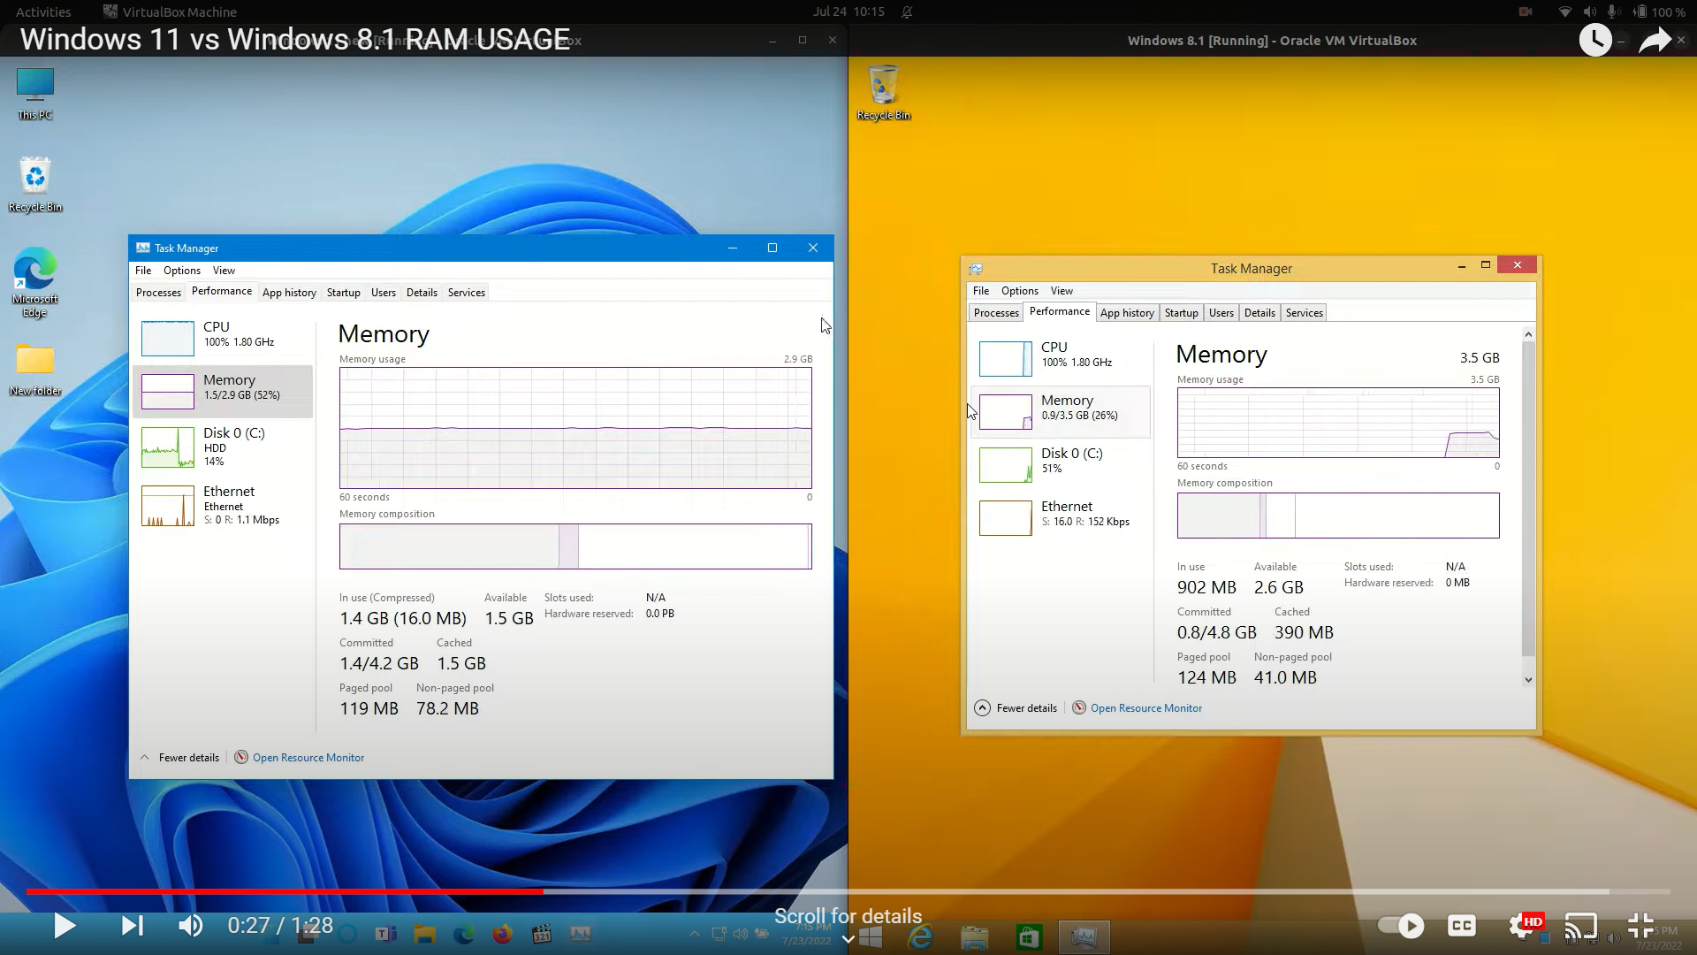This screenshot has height=955, width=1697.
Task: Click Windows 8.1 Task Manager scrollbar thumb
Action: point(1528,499)
